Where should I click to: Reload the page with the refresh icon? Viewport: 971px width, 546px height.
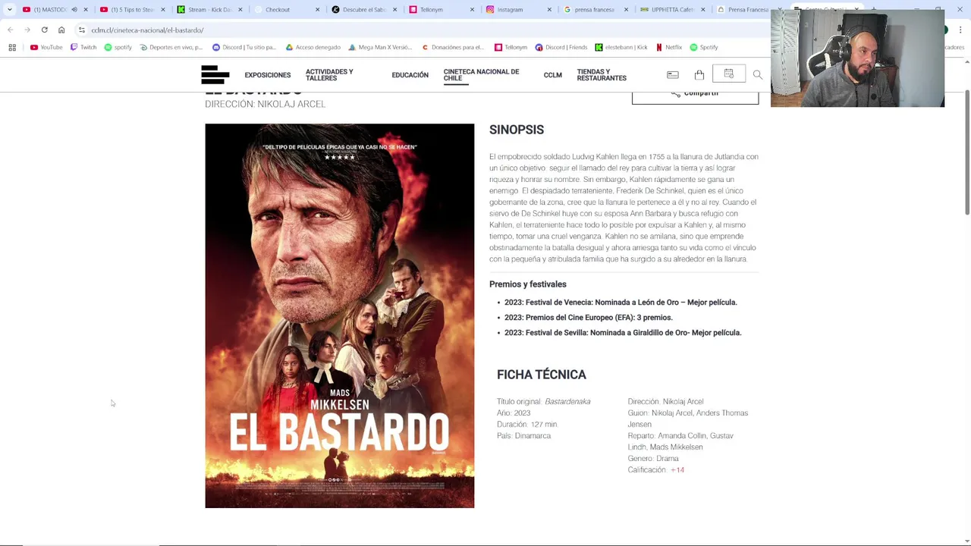pyautogui.click(x=44, y=30)
